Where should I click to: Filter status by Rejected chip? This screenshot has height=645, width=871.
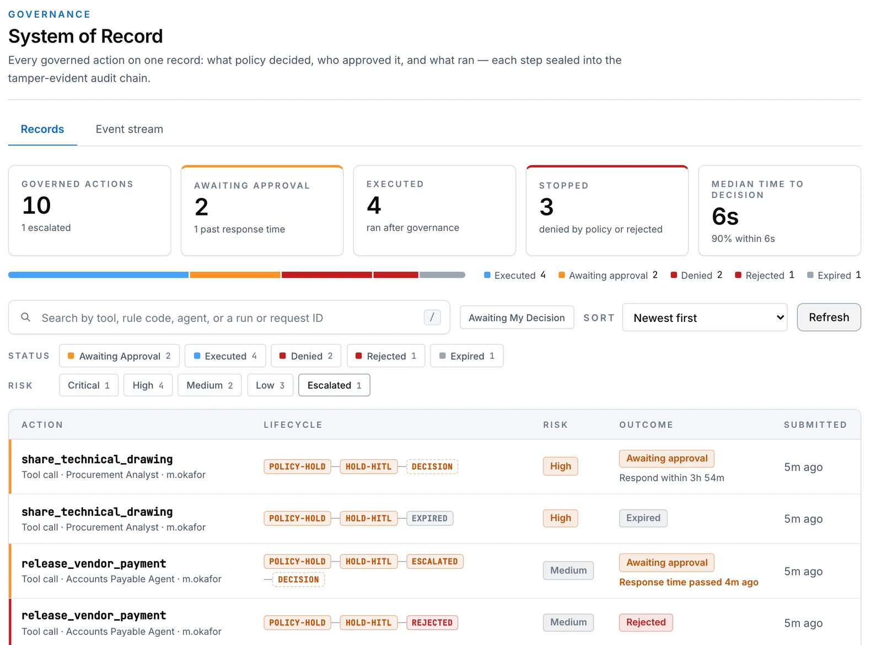pyautogui.click(x=386, y=356)
